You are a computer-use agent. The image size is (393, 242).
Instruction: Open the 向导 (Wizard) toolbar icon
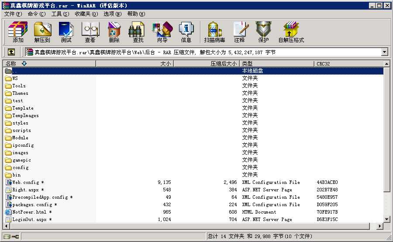click(162, 32)
